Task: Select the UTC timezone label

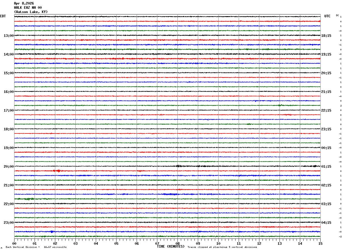Action: click(327, 16)
